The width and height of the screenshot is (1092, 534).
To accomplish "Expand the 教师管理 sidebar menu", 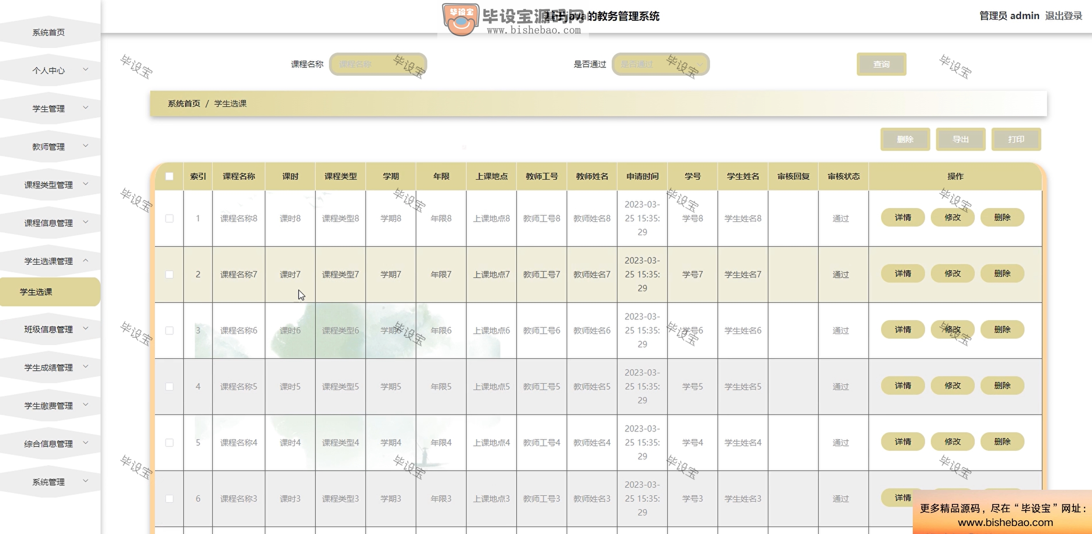I will [x=50, y=146].
